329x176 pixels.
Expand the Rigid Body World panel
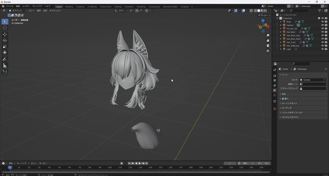[303, 112]
